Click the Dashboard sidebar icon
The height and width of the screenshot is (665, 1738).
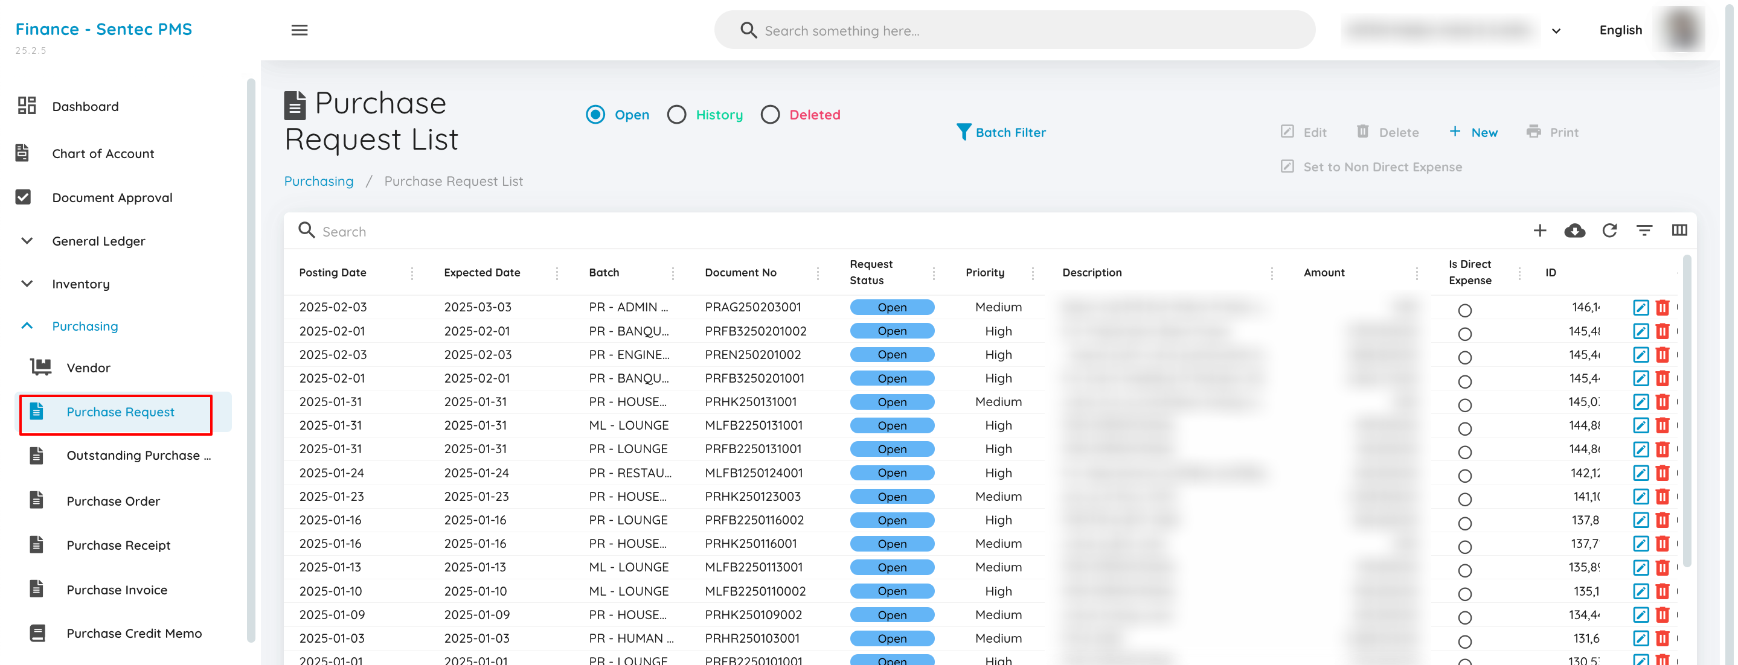[27, 105]
